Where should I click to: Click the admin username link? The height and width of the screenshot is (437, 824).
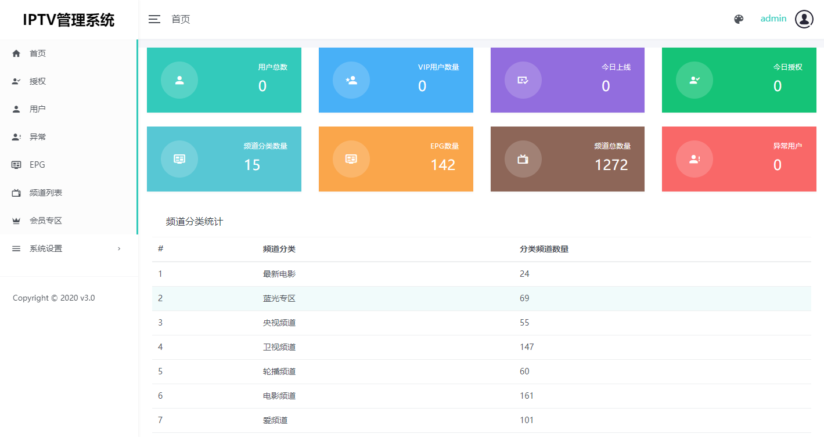point(773,19)
